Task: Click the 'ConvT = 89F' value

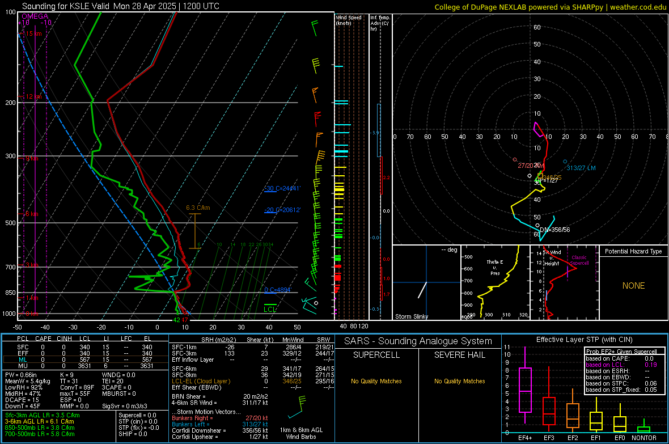Action: click(x=77, y=387)
